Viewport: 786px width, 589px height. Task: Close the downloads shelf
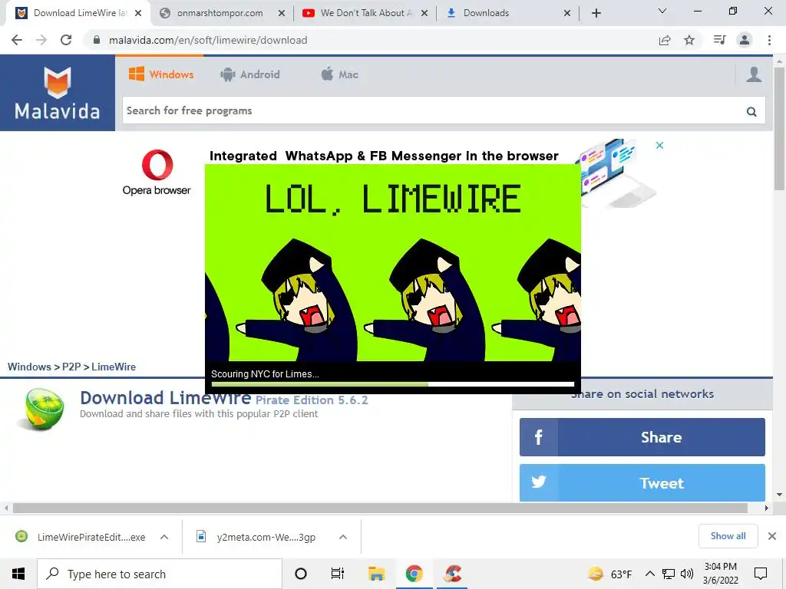(772, 536)
